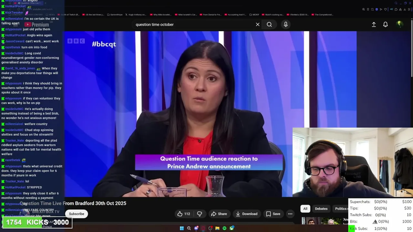Screen dimensions: 413x232
Task: Select the Politics filter chip
Action: click(x=341, y=208)
